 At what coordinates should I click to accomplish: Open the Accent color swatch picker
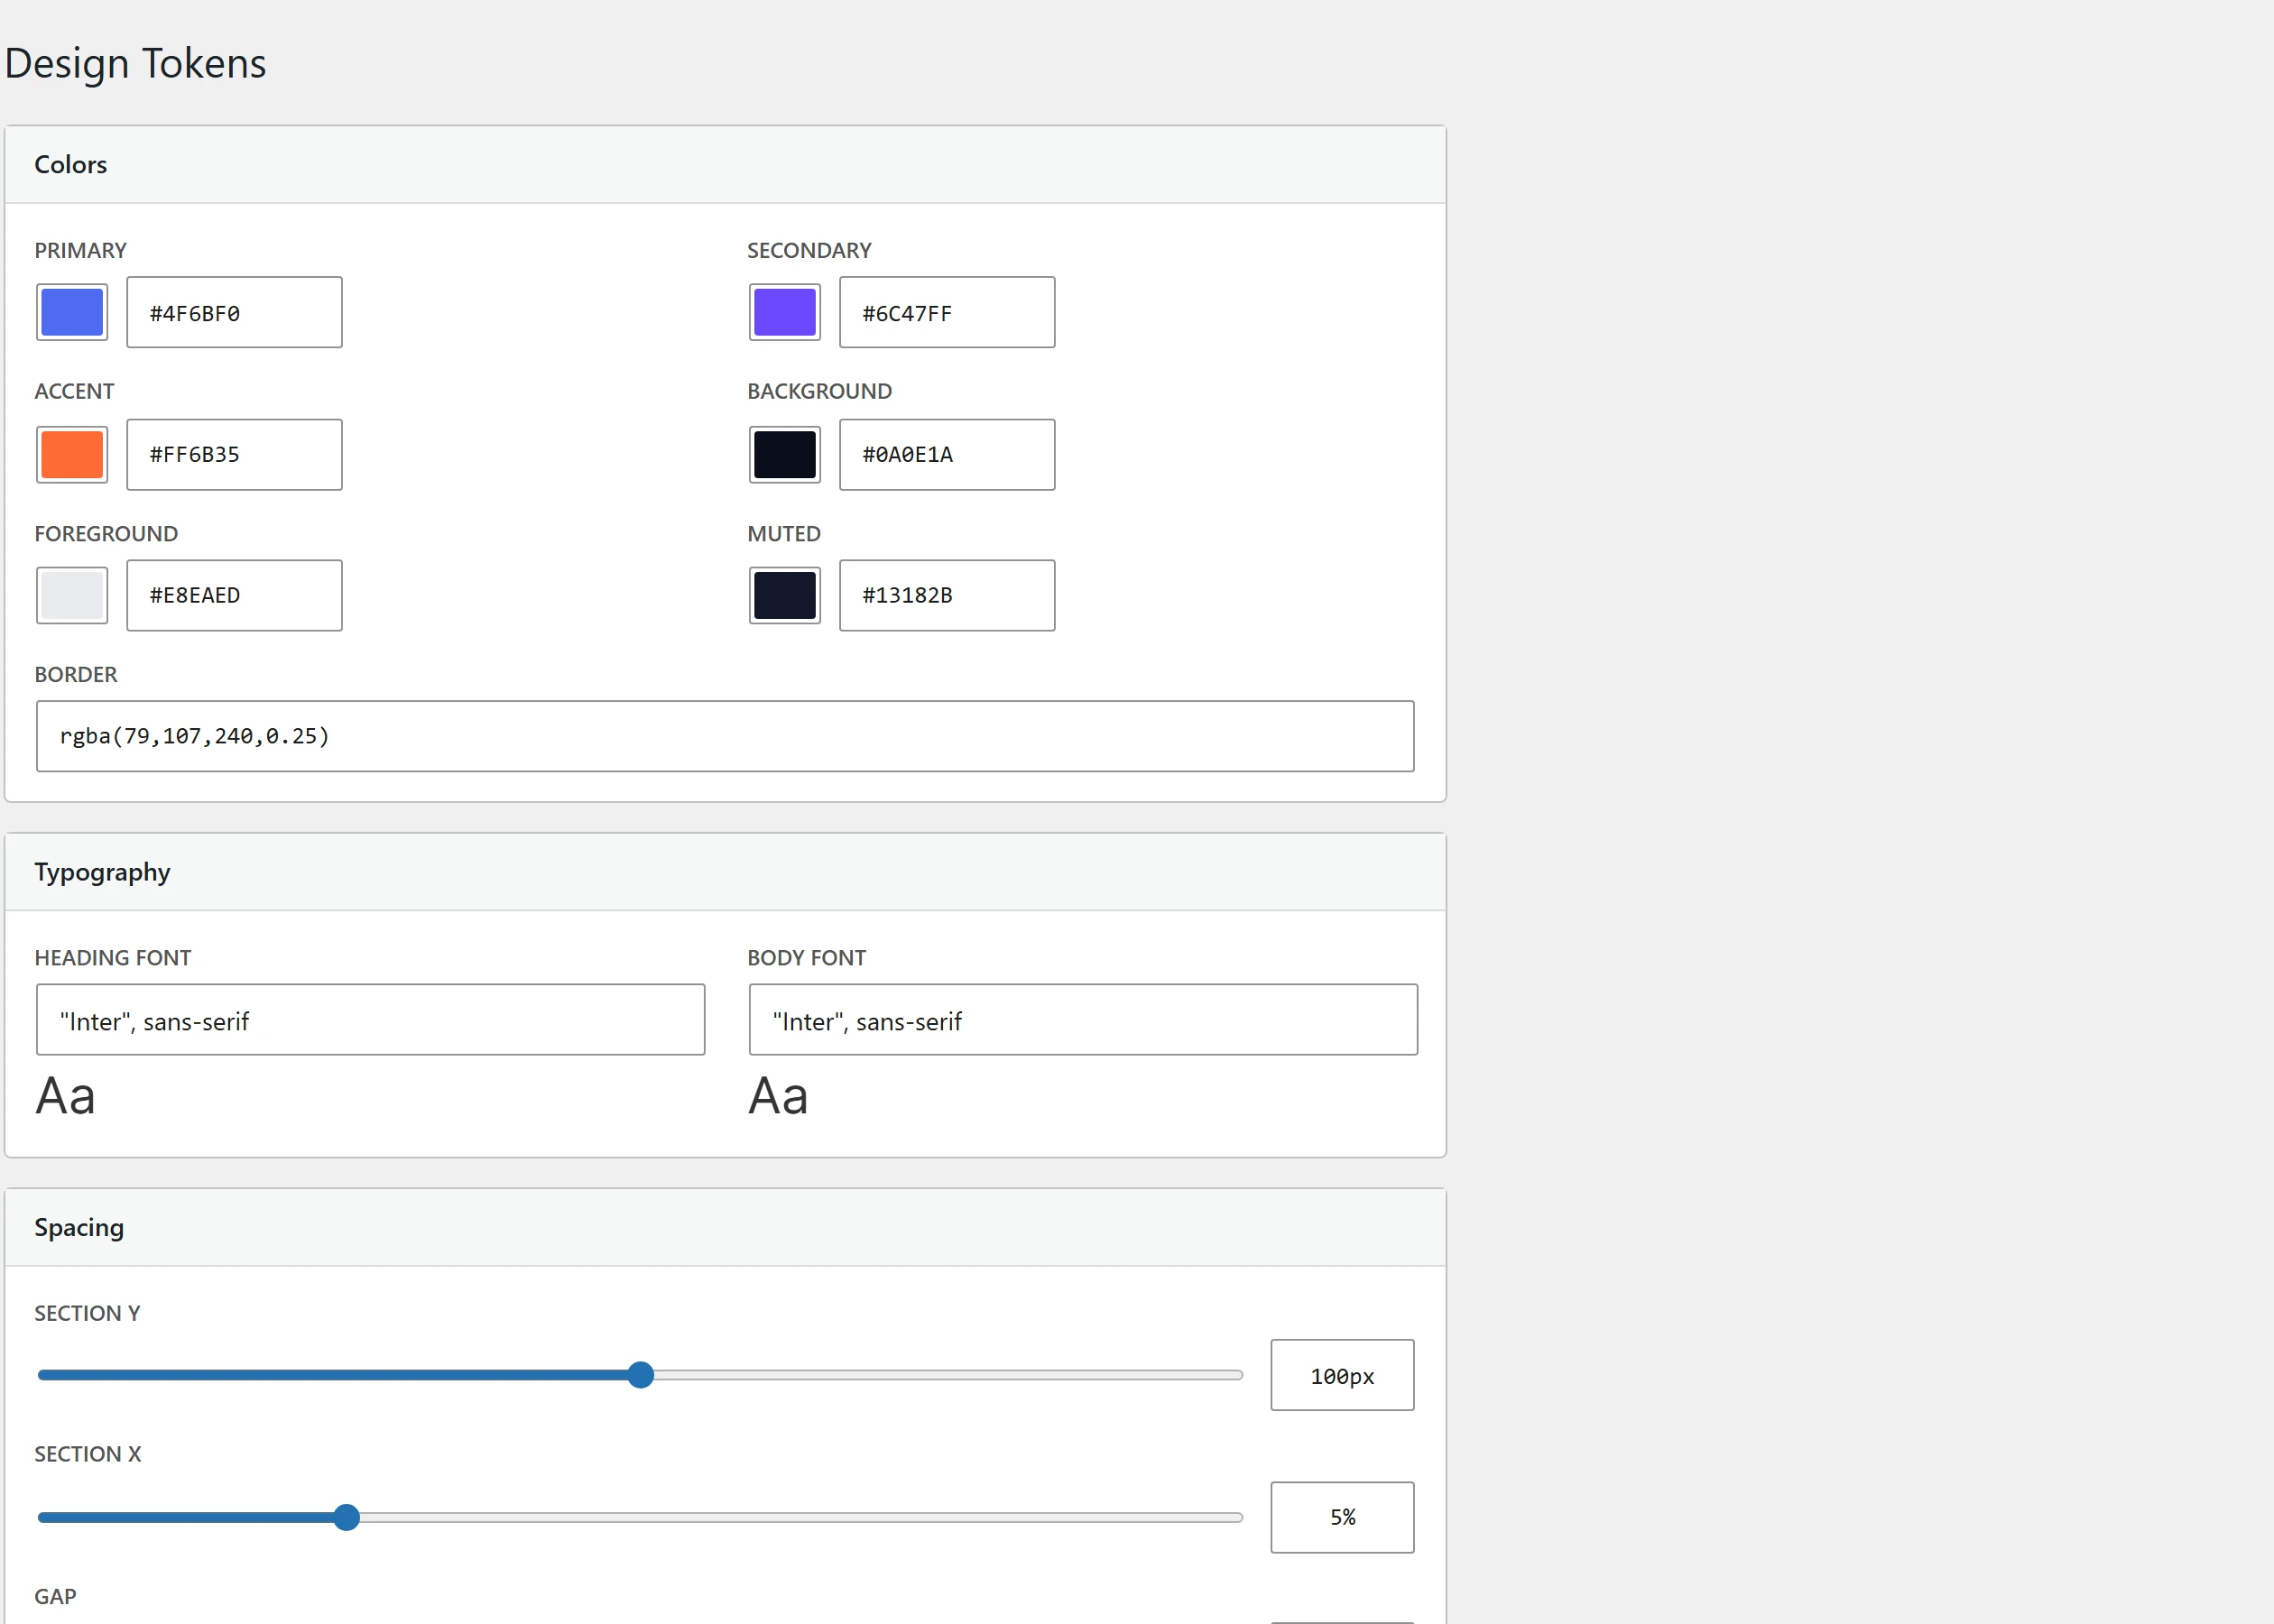[72, 454]
